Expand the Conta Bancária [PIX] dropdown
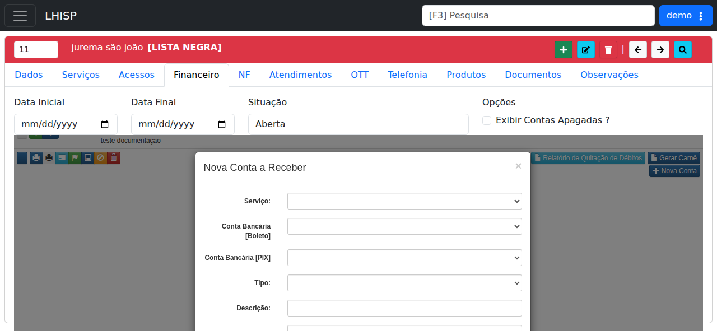This screenshot has height=335, width=717. pyautogui.click(x=404, y=258)
